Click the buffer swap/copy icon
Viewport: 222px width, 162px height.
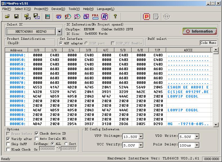pyautogui.click(x=86, y=17)
